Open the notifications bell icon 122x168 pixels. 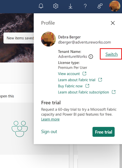click(x=41, y=6)
